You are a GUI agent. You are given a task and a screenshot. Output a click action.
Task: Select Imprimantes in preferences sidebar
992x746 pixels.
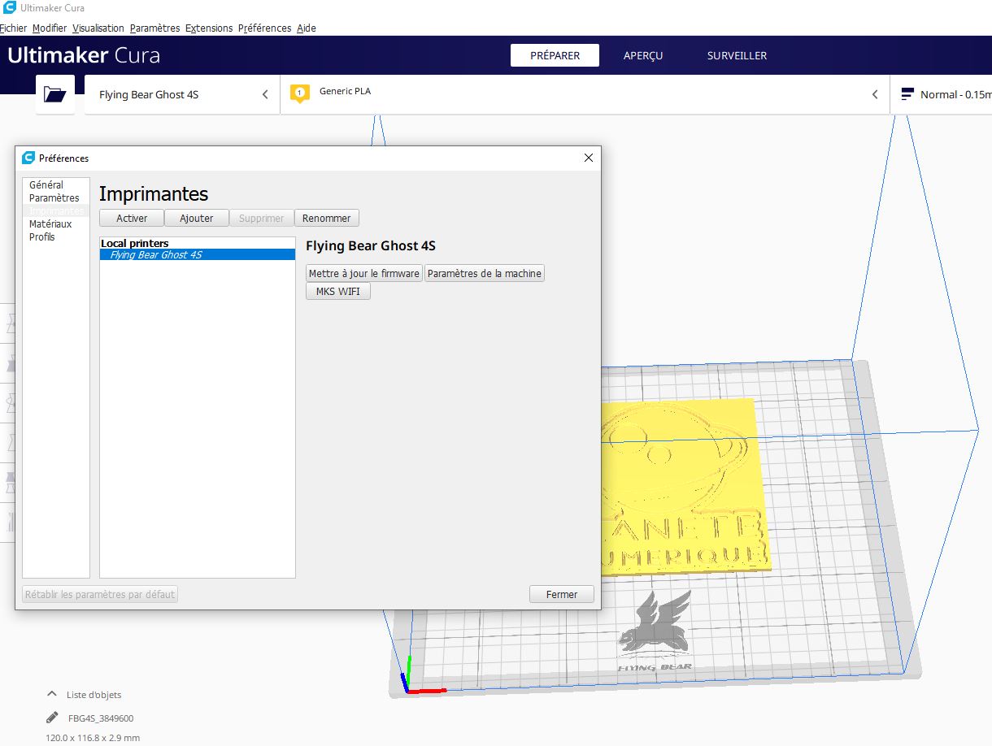pyautogui.click(x=55, y=210)
